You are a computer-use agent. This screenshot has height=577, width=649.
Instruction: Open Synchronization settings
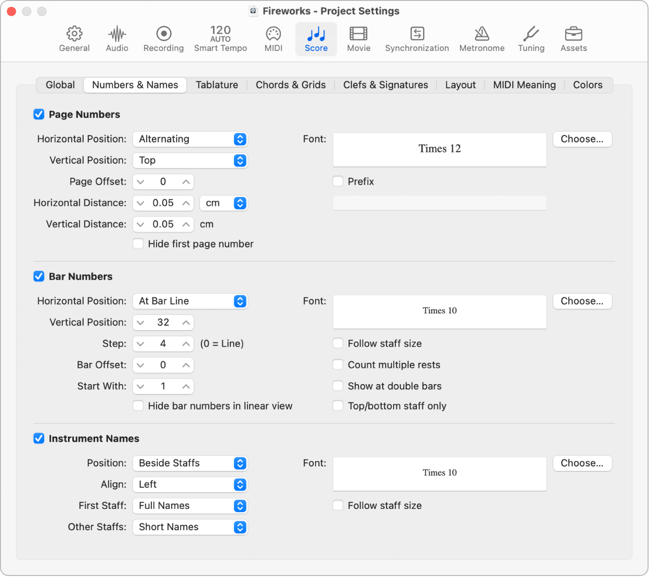coord(417,38)
